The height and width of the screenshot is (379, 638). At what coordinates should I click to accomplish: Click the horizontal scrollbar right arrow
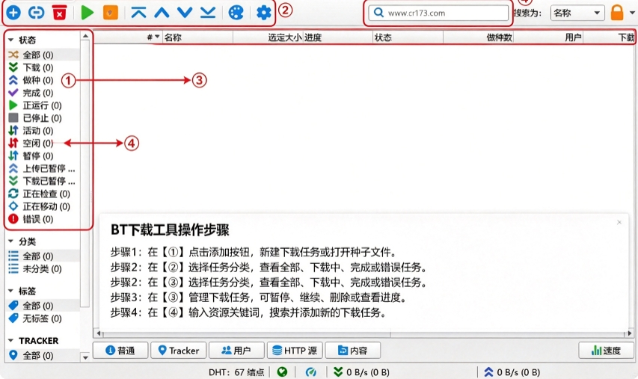click(x=630, y=333)
